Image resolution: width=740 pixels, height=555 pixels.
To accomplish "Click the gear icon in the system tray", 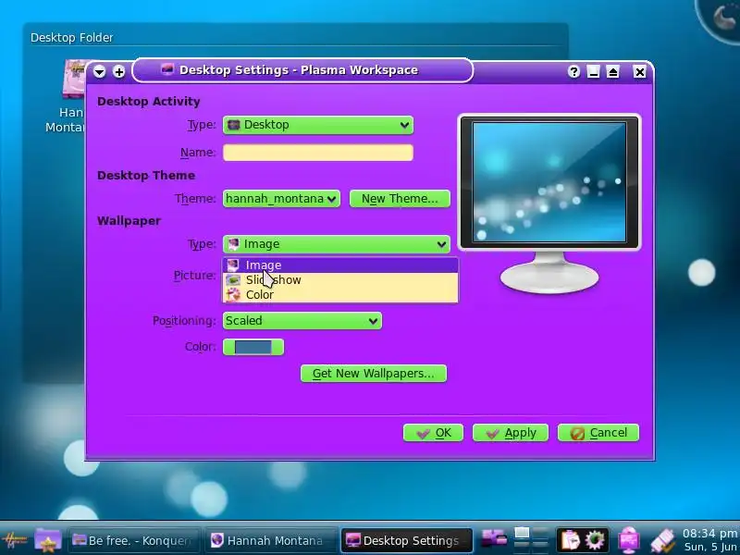I will click(595, 540).
